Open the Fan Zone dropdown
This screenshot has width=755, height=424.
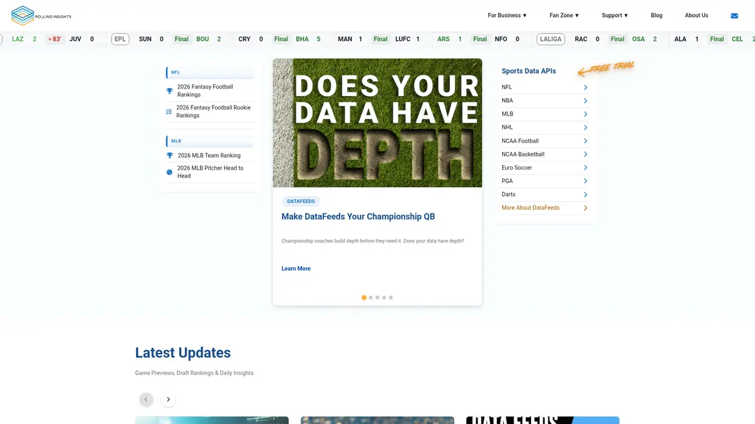564,16
